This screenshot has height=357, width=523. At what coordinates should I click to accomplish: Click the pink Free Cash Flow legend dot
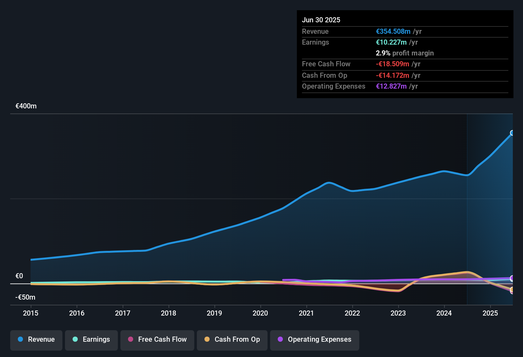130,339
